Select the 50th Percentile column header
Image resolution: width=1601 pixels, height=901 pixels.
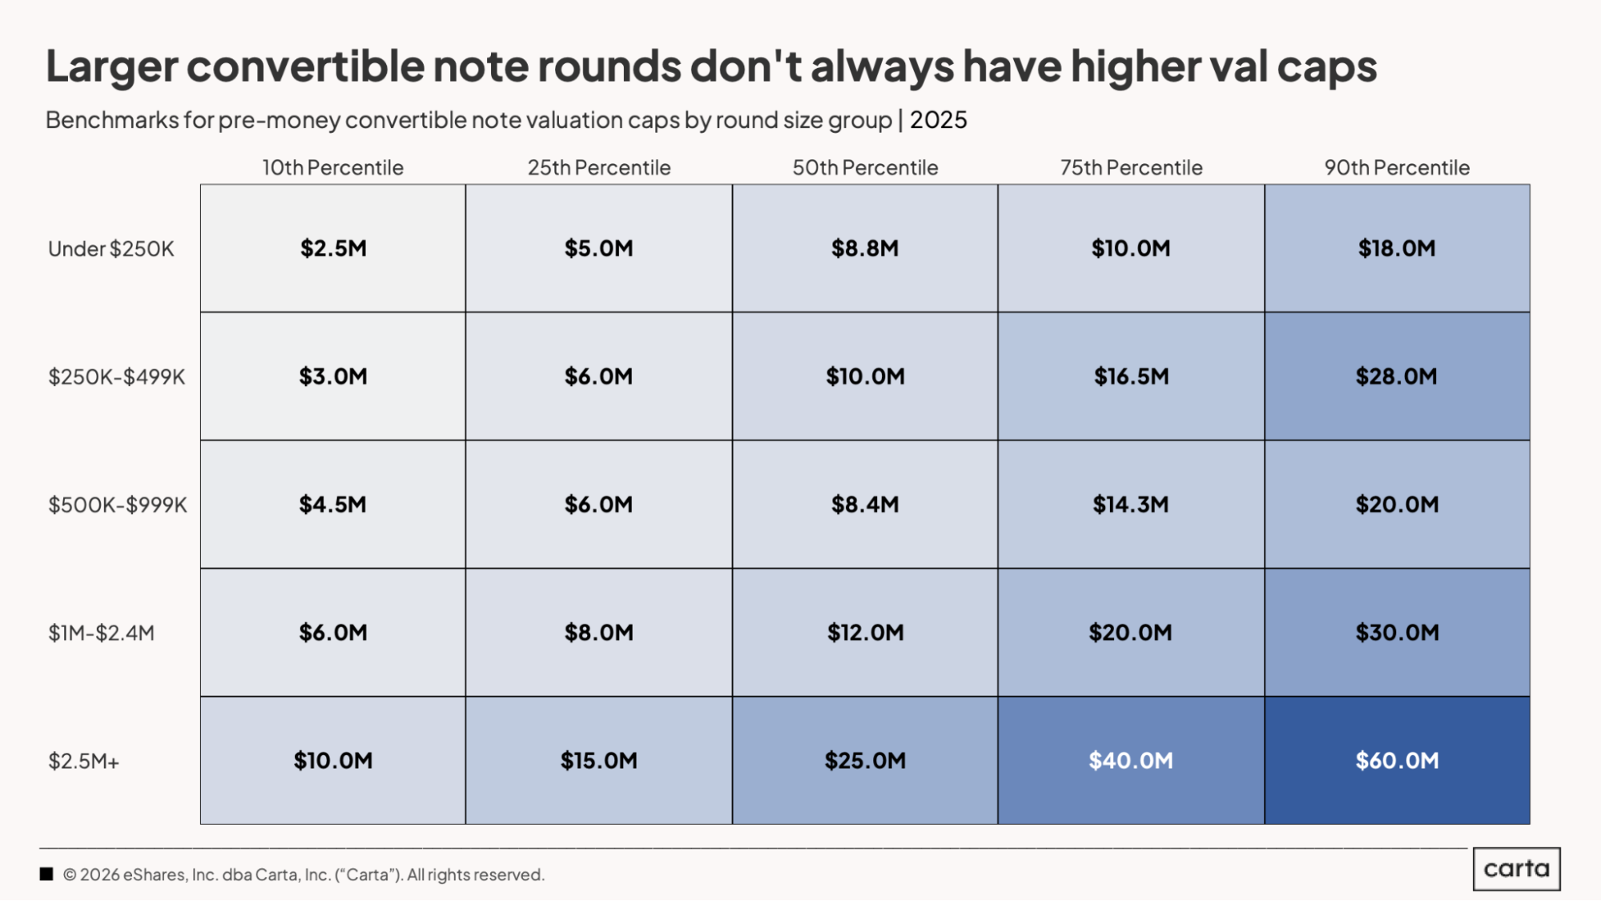pyautogui.click(x=865, y=167)
